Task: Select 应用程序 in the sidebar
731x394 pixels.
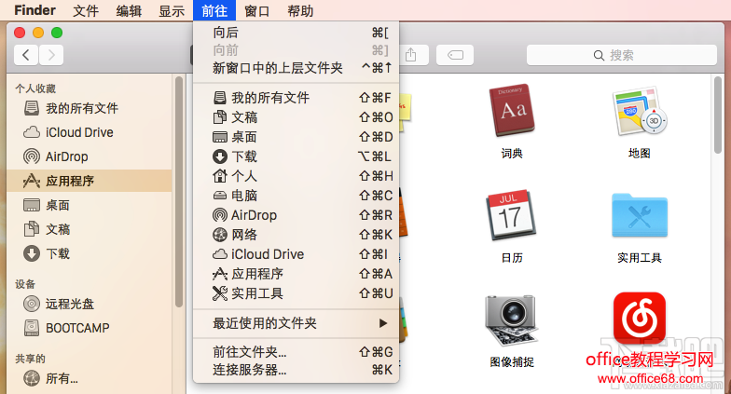Action: coord(90,181)
